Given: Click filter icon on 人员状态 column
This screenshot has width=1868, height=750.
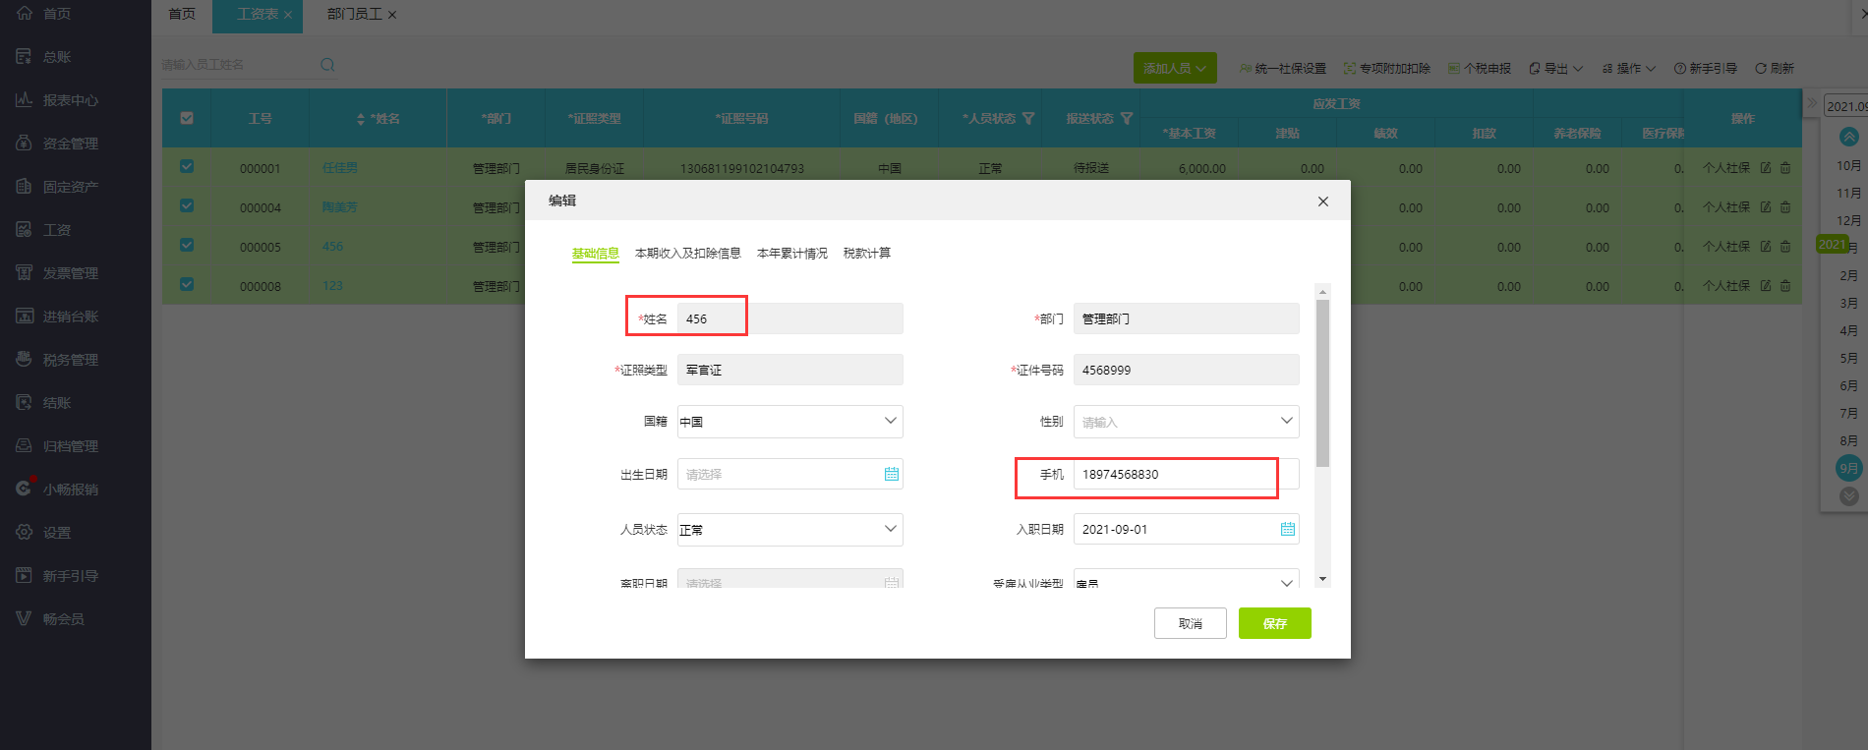Looking at the screenshot, I should (x=1028, y=119).
